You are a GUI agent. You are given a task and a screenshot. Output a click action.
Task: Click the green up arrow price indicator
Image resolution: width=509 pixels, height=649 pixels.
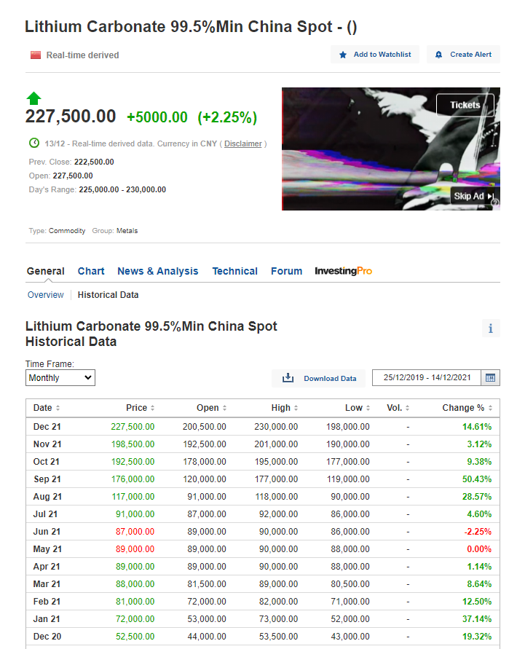point(34,98)
